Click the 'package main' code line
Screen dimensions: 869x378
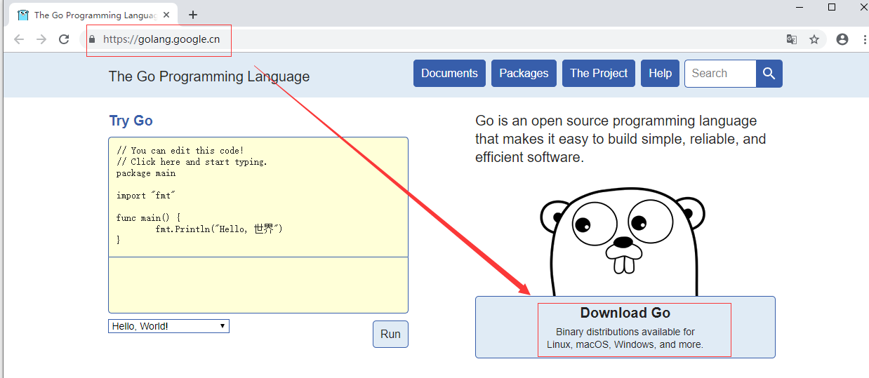tap(146, 173)
